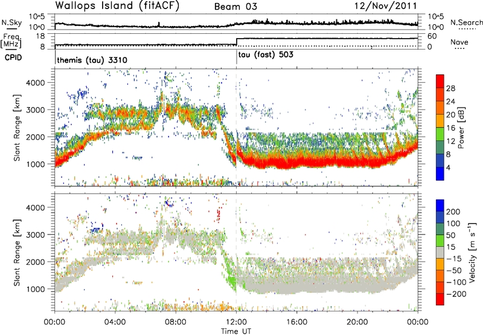The image size is (483, 335).
Task: Click the '20:00' time axis tick label
Action: tap(357, 322)
